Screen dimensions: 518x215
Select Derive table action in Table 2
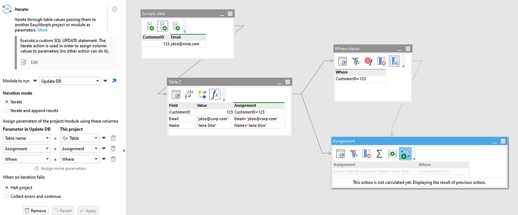[176, 94]
